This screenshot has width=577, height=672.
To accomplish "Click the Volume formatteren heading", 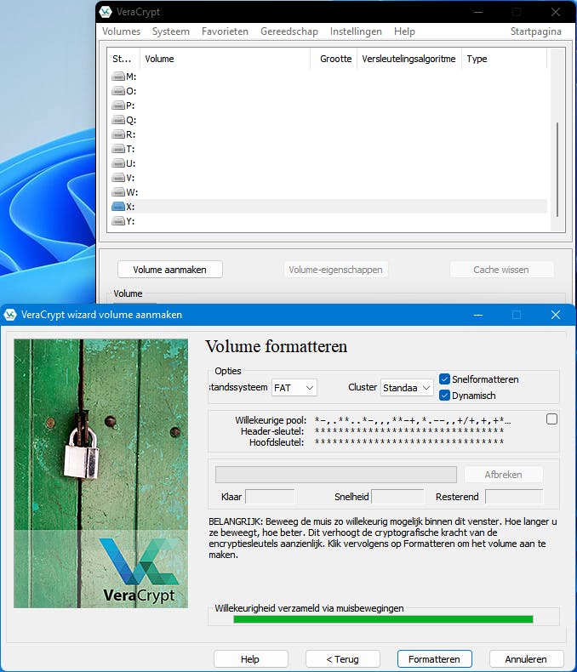I will pyautogui.click(x=277, y=346).
